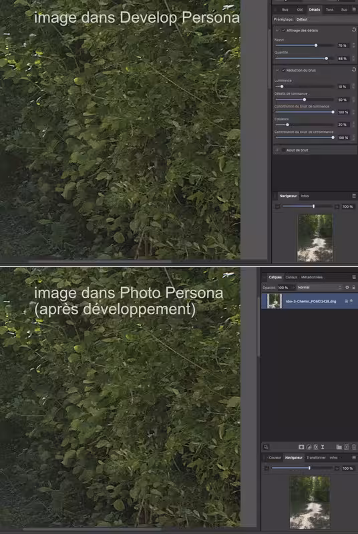Click the Luminance value stepper
Screen dimensions: 358x534
click(354, 87)
